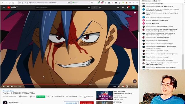Skip to the next video
This screenshot has height=104, width=185.
coord(8,86)
